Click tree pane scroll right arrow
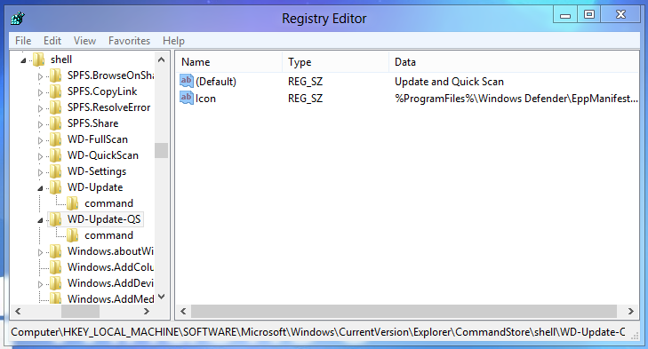Image resolution: width=648 pixels, height=349 pixels. coord(147,312)
